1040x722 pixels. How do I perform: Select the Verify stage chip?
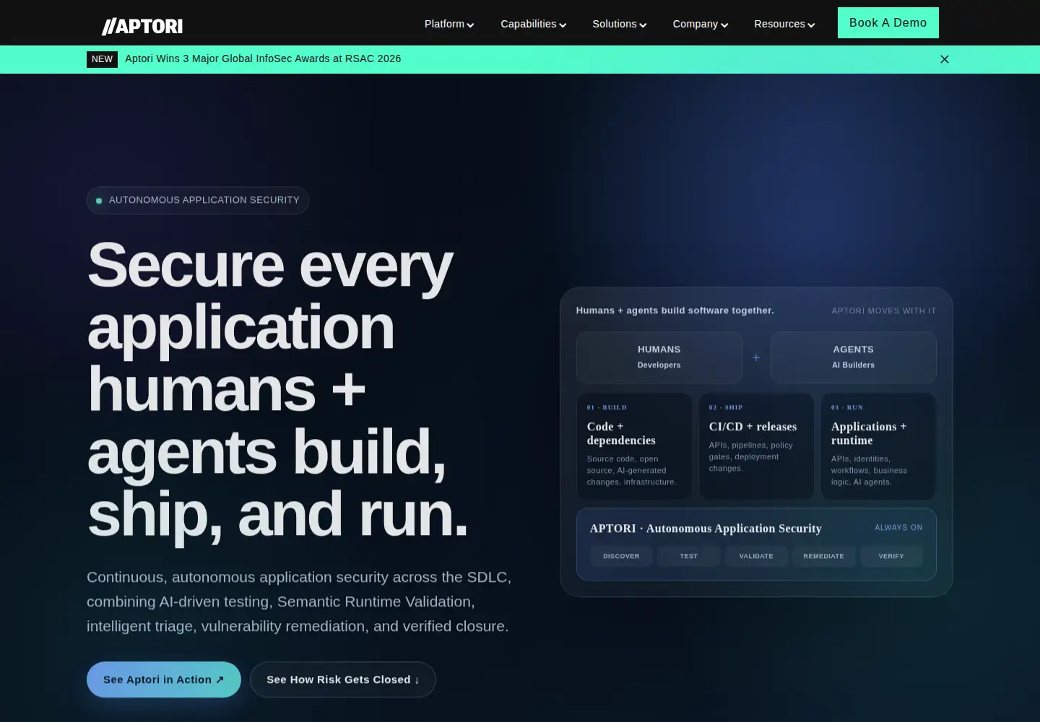tap(891, 556)
